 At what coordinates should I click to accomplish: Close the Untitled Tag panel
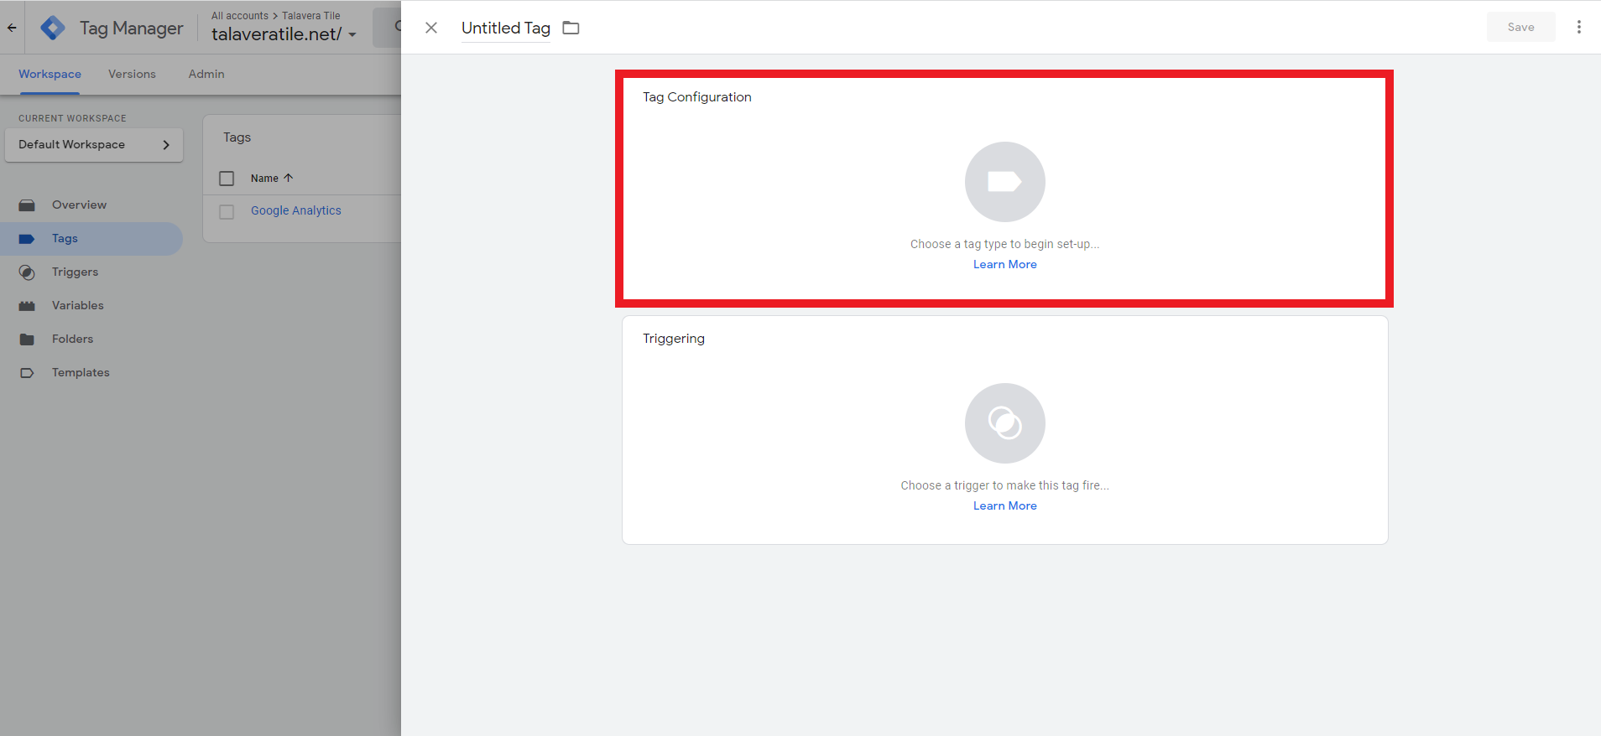[431, 28]
